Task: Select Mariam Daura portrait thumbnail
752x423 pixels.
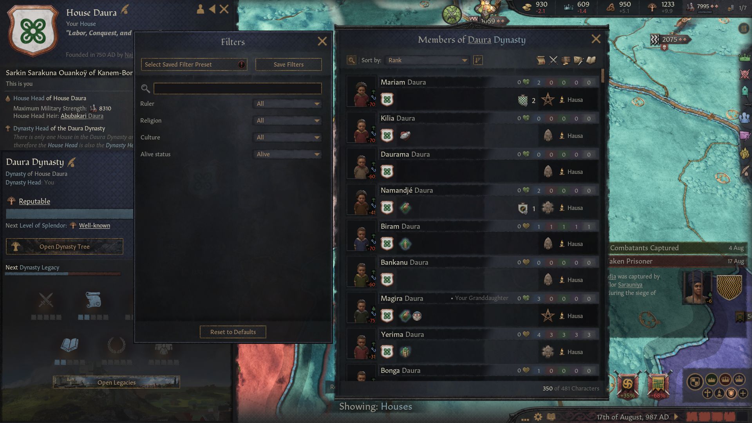Action: [x=361, y=92]
